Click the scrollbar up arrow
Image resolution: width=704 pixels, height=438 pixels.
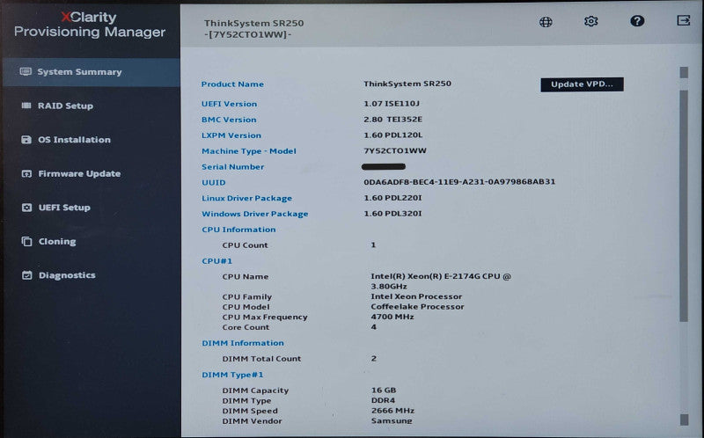[x=684, y=72]
